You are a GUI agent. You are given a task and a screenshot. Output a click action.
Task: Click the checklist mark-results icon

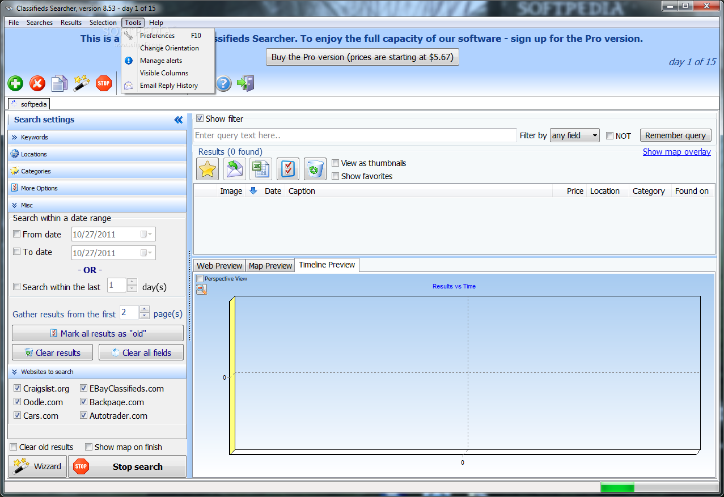288,169
